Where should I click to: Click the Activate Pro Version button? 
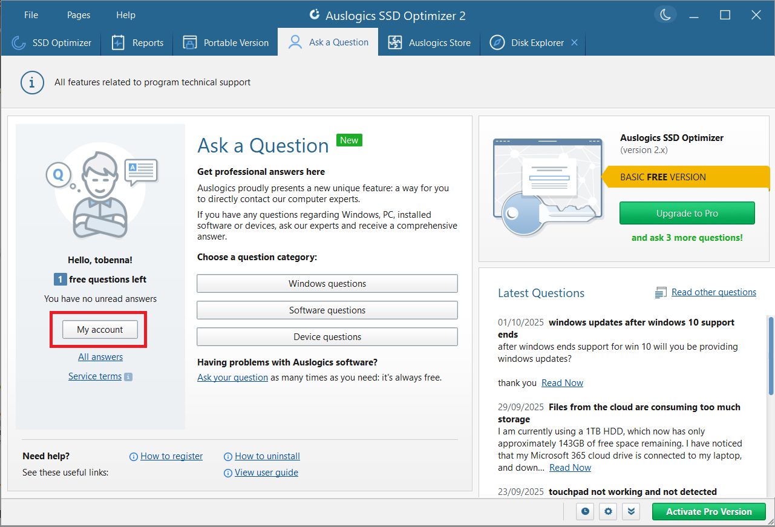click(709, 512)
